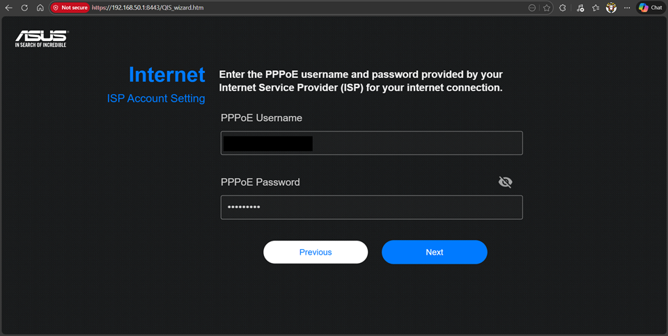668x336 pixels.
Task: Click the Previous button
Action: pos(316,253)
